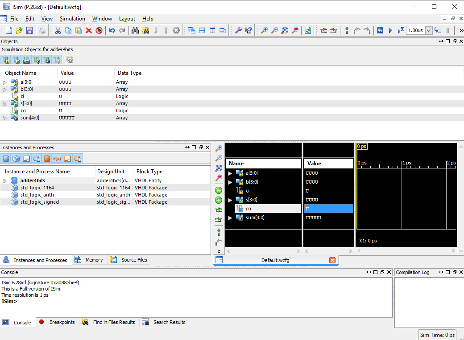Click the Step icon beside the time dropdown
464x340 pixels.
click(438, 30)
